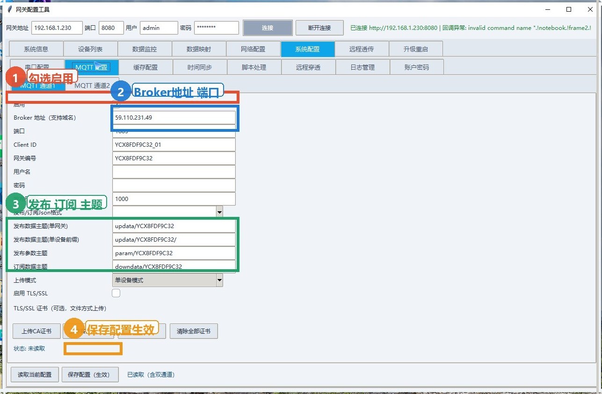
Task: Open the 网络配置 tab
Action: [x=253, y=49]
